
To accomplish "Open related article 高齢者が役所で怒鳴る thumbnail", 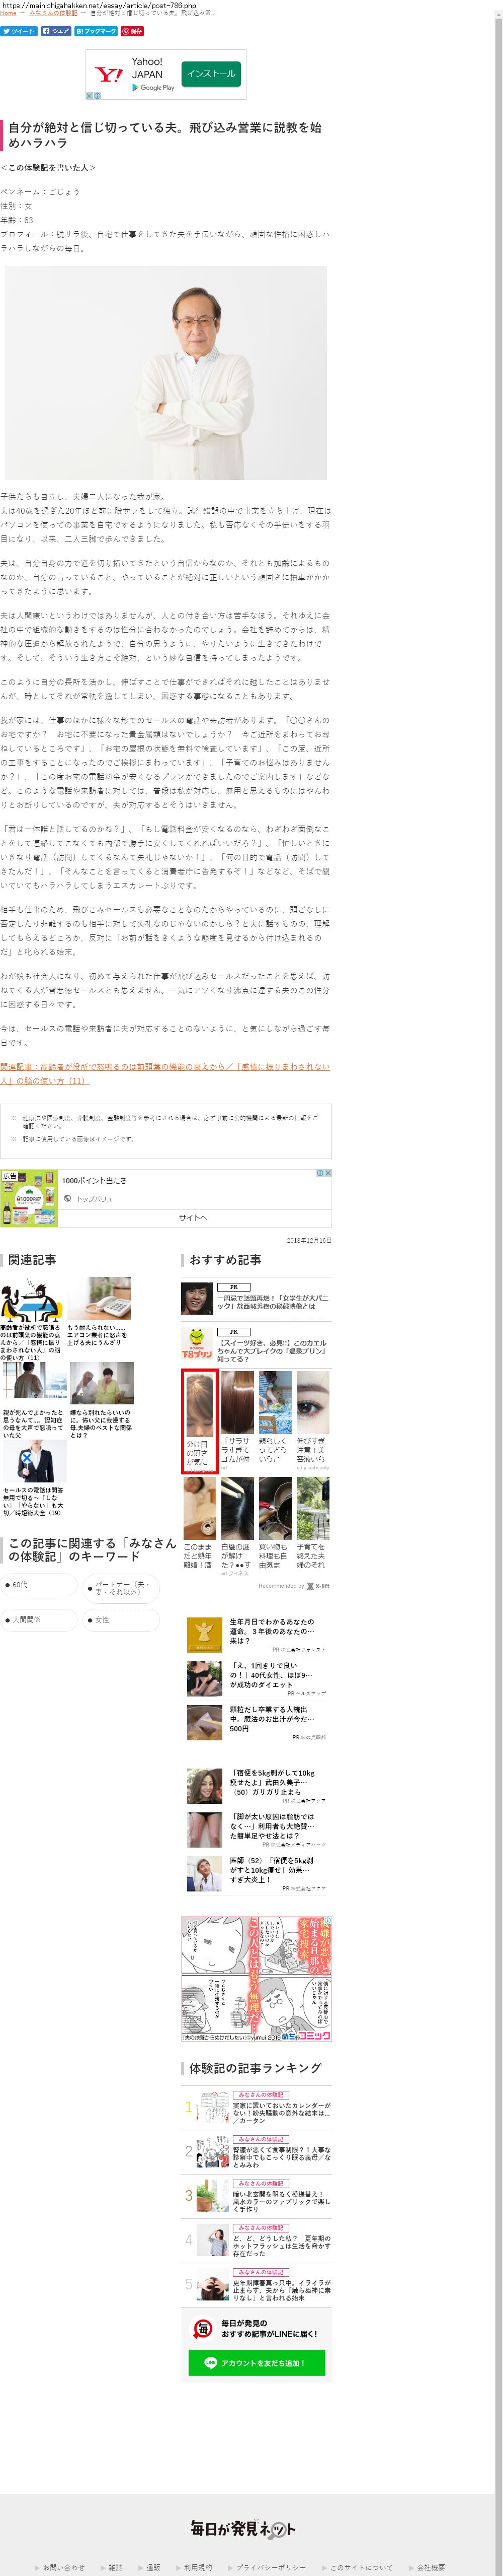I will (31, 1300).
